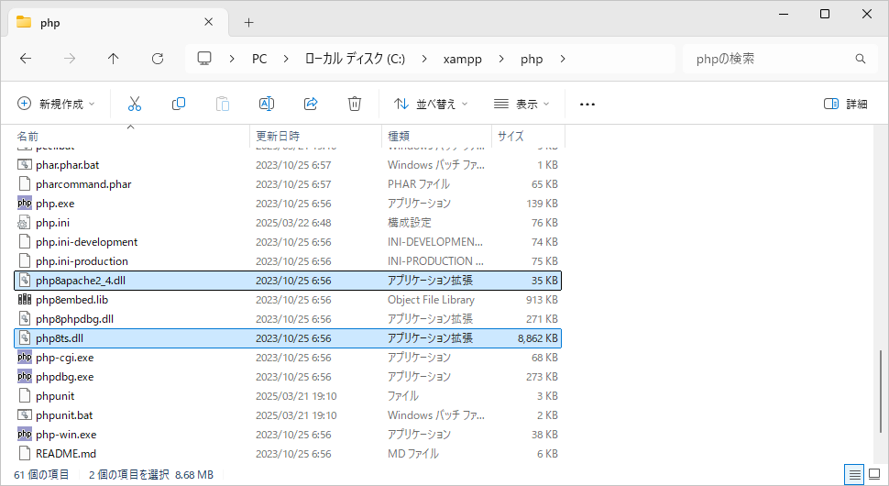Click the vertical scrollbar thumb
This screenshot has height=486, width=889.
coord(881,391)
